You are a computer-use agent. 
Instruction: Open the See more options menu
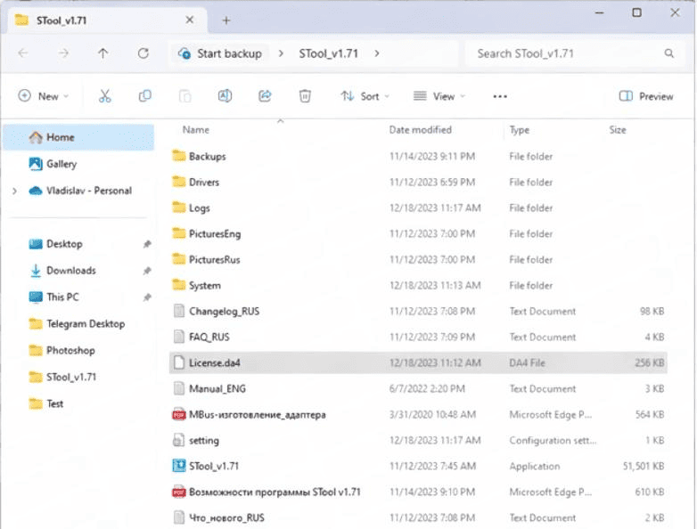pos(500,96)
